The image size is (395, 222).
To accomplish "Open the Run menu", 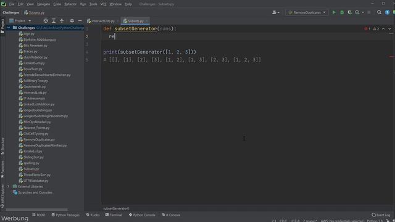I will pyautogui.click(x=83, y=4).
